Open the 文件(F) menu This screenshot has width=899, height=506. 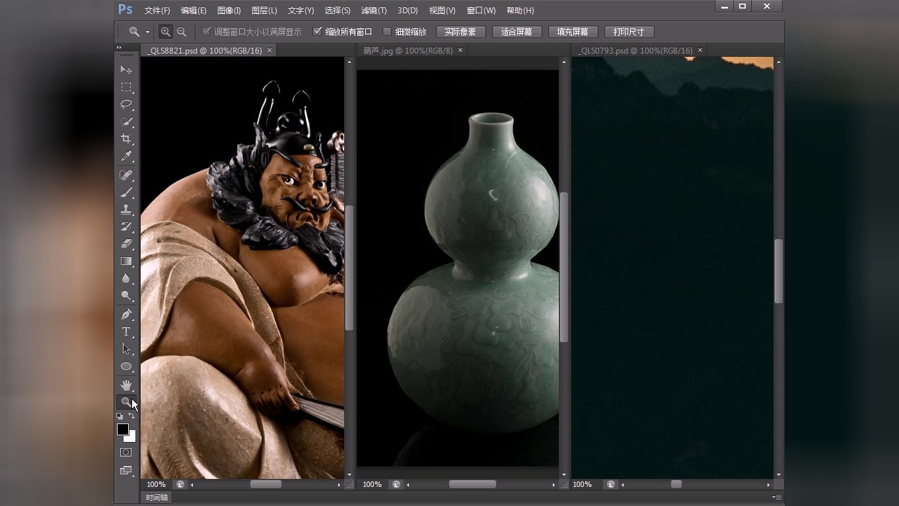click(x=157, y=11)
